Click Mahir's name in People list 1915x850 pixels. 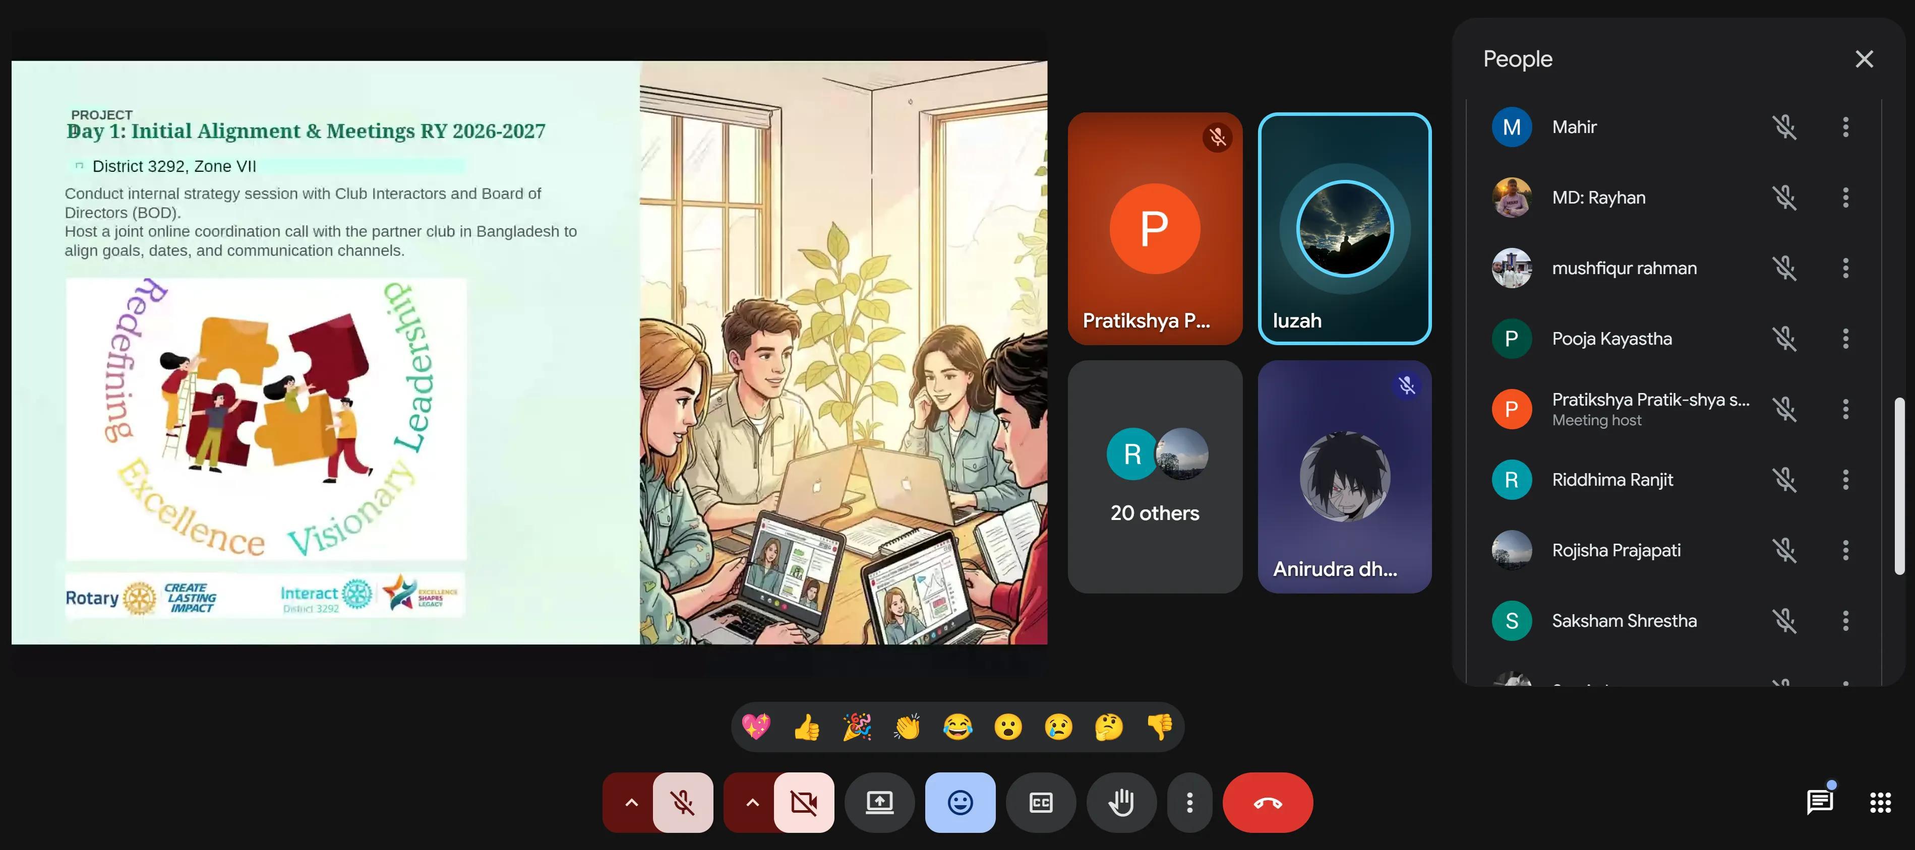pos(1574,127)
